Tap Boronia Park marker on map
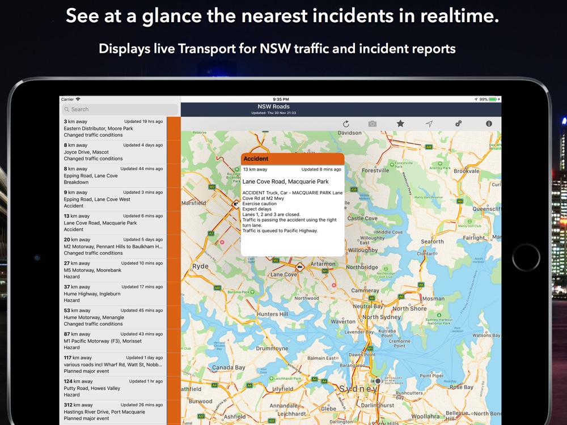The height and width of the screenshot is (425, 567). pos(252,292)
